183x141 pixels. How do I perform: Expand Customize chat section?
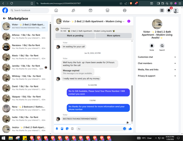157,57
